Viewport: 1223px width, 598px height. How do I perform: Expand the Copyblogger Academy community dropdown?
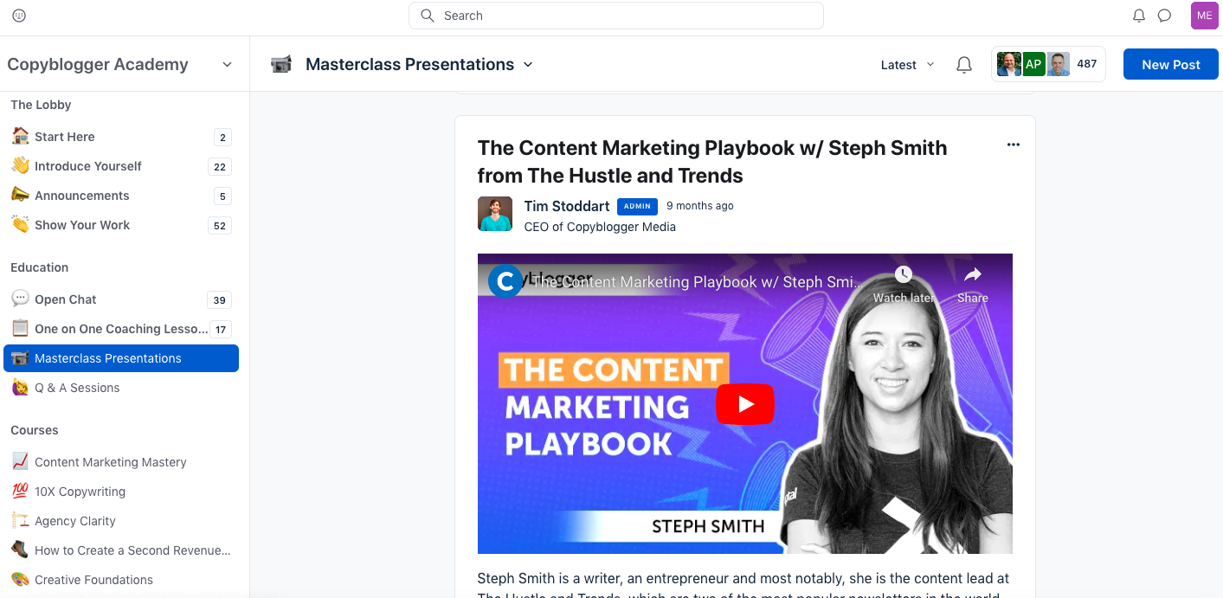tap(227, 65)
